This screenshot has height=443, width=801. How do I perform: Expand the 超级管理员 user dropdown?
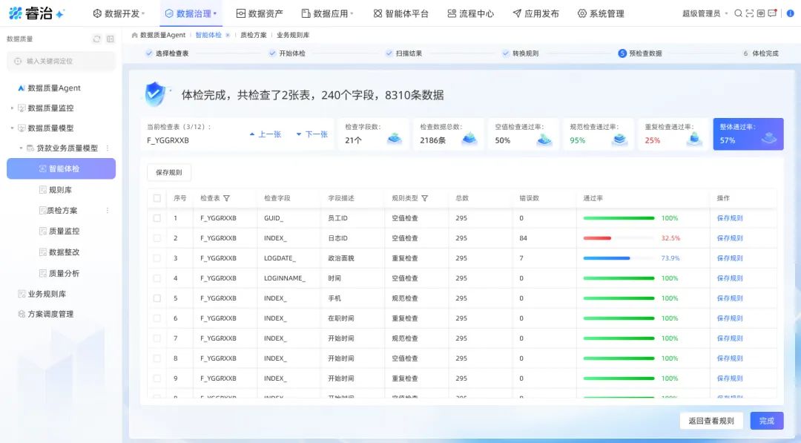coord(701,13)
